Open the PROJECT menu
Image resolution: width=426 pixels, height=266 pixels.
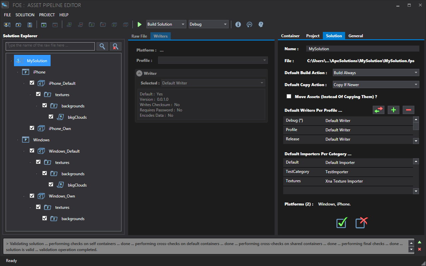pyautogui.click(x=47, y=15)
